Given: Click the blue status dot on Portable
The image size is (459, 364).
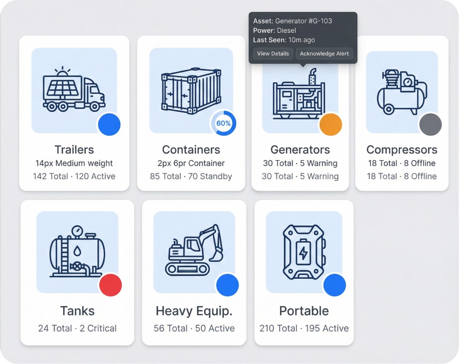Looking at the screenshot, I should [334, 285].
